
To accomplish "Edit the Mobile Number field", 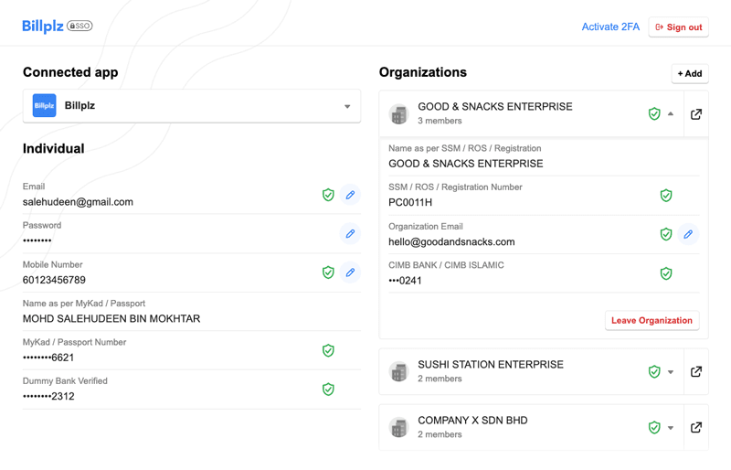I will point(350,272).
